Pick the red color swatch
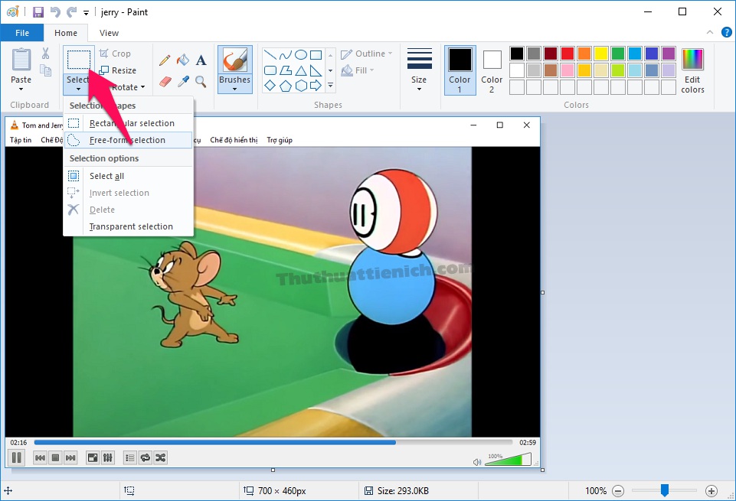 tap(568, 54)
